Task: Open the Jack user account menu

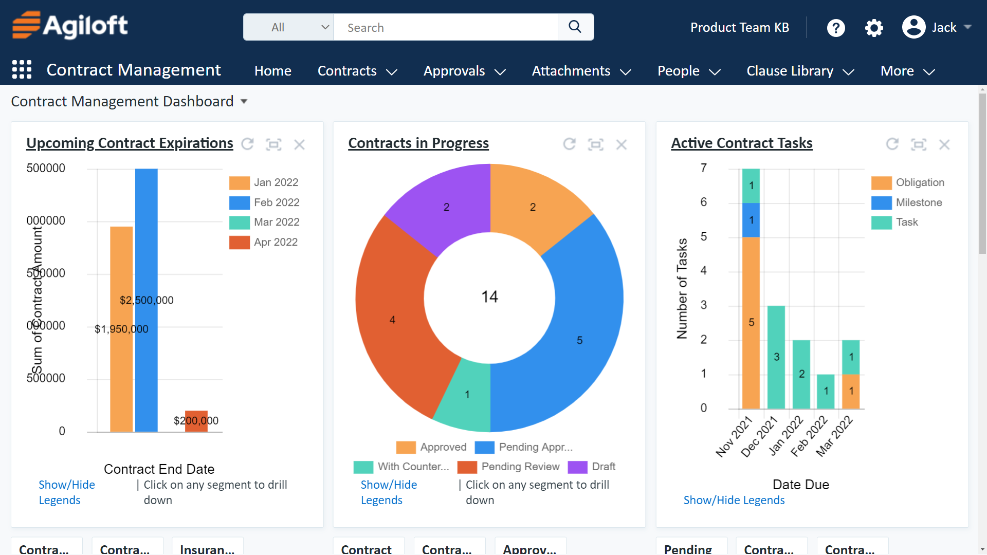Action: pos(937,27)
